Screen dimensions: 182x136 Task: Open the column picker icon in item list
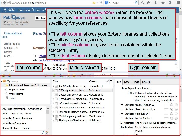[x=111, y=81]
